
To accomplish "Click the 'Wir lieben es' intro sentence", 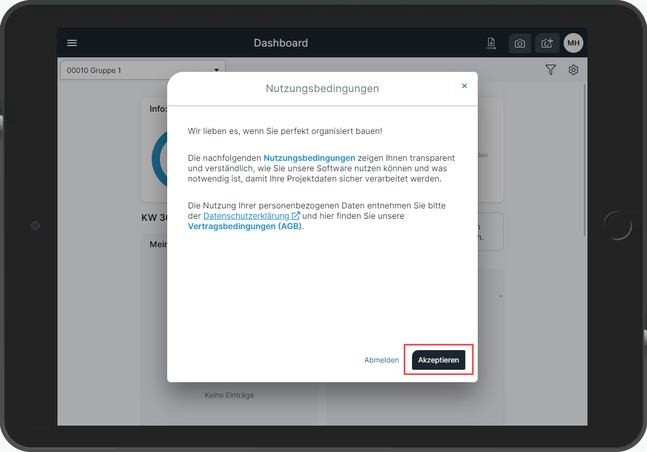I will pyautogui.click(x=285, y=131).
